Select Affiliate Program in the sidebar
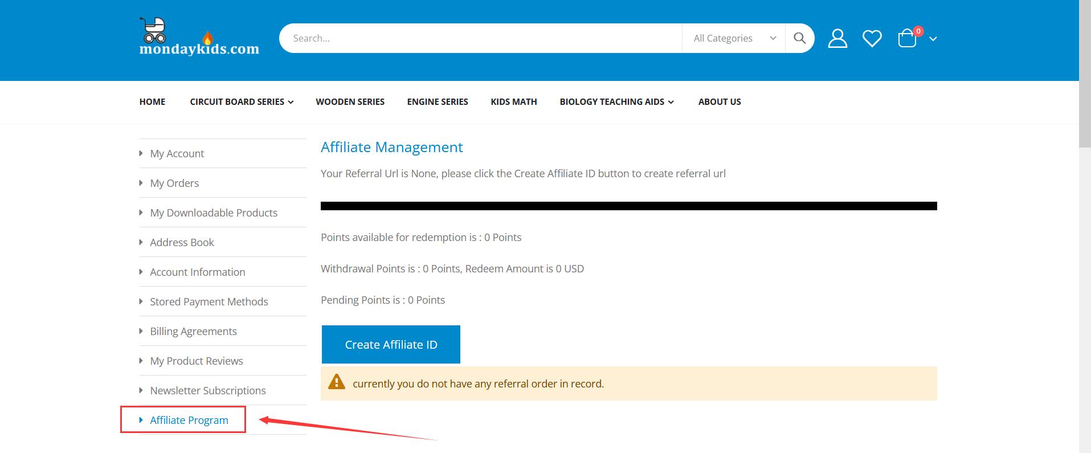This screenshot has width=1091, height=453. coord(189,420)
